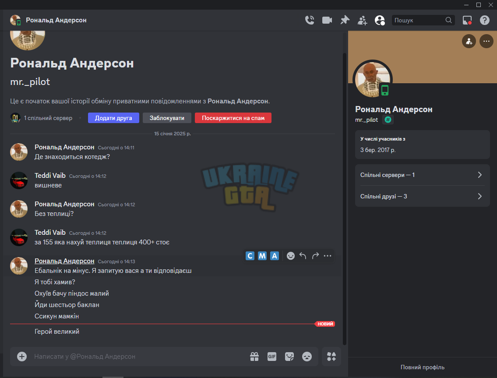Open the inbox icon
Screen dimensions: 497x378
pyautogui.click(x=467, y=20)
